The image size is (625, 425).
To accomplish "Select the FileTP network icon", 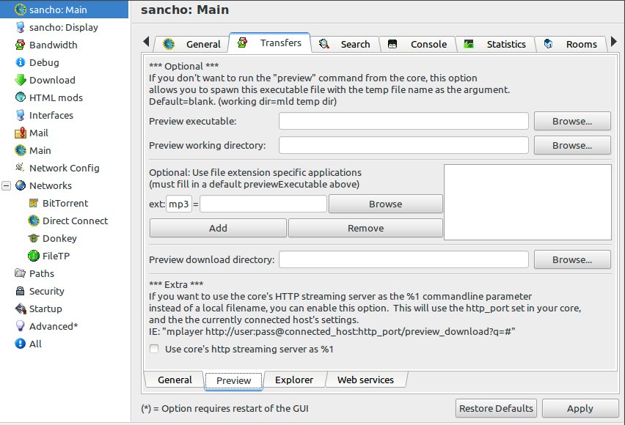I will pos(34,256).
